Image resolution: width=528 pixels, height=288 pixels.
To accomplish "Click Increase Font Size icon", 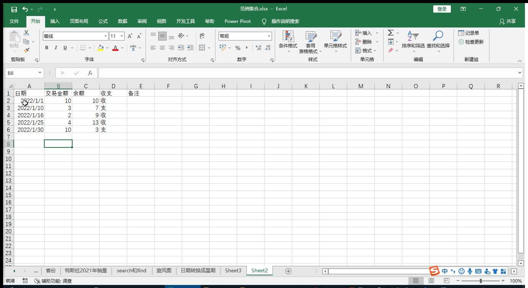I will tap(130, 36).
